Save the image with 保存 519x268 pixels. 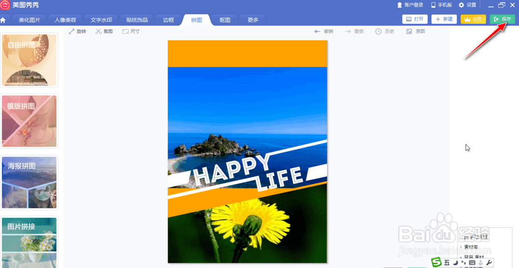point(502,19)
